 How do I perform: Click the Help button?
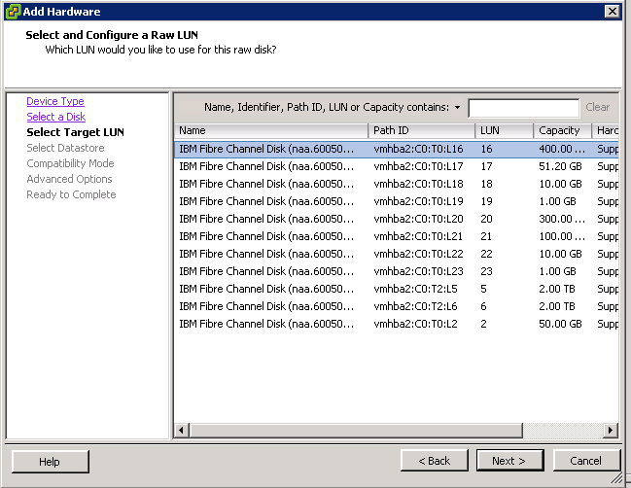click(50, 462)
